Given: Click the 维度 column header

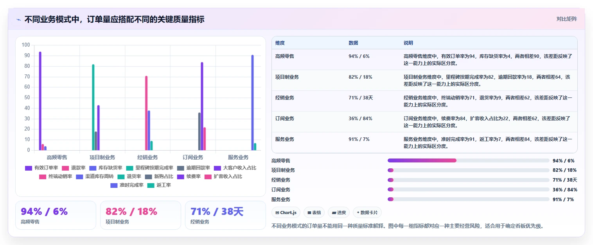Looking at the screenshot, I should click(280, 43).
